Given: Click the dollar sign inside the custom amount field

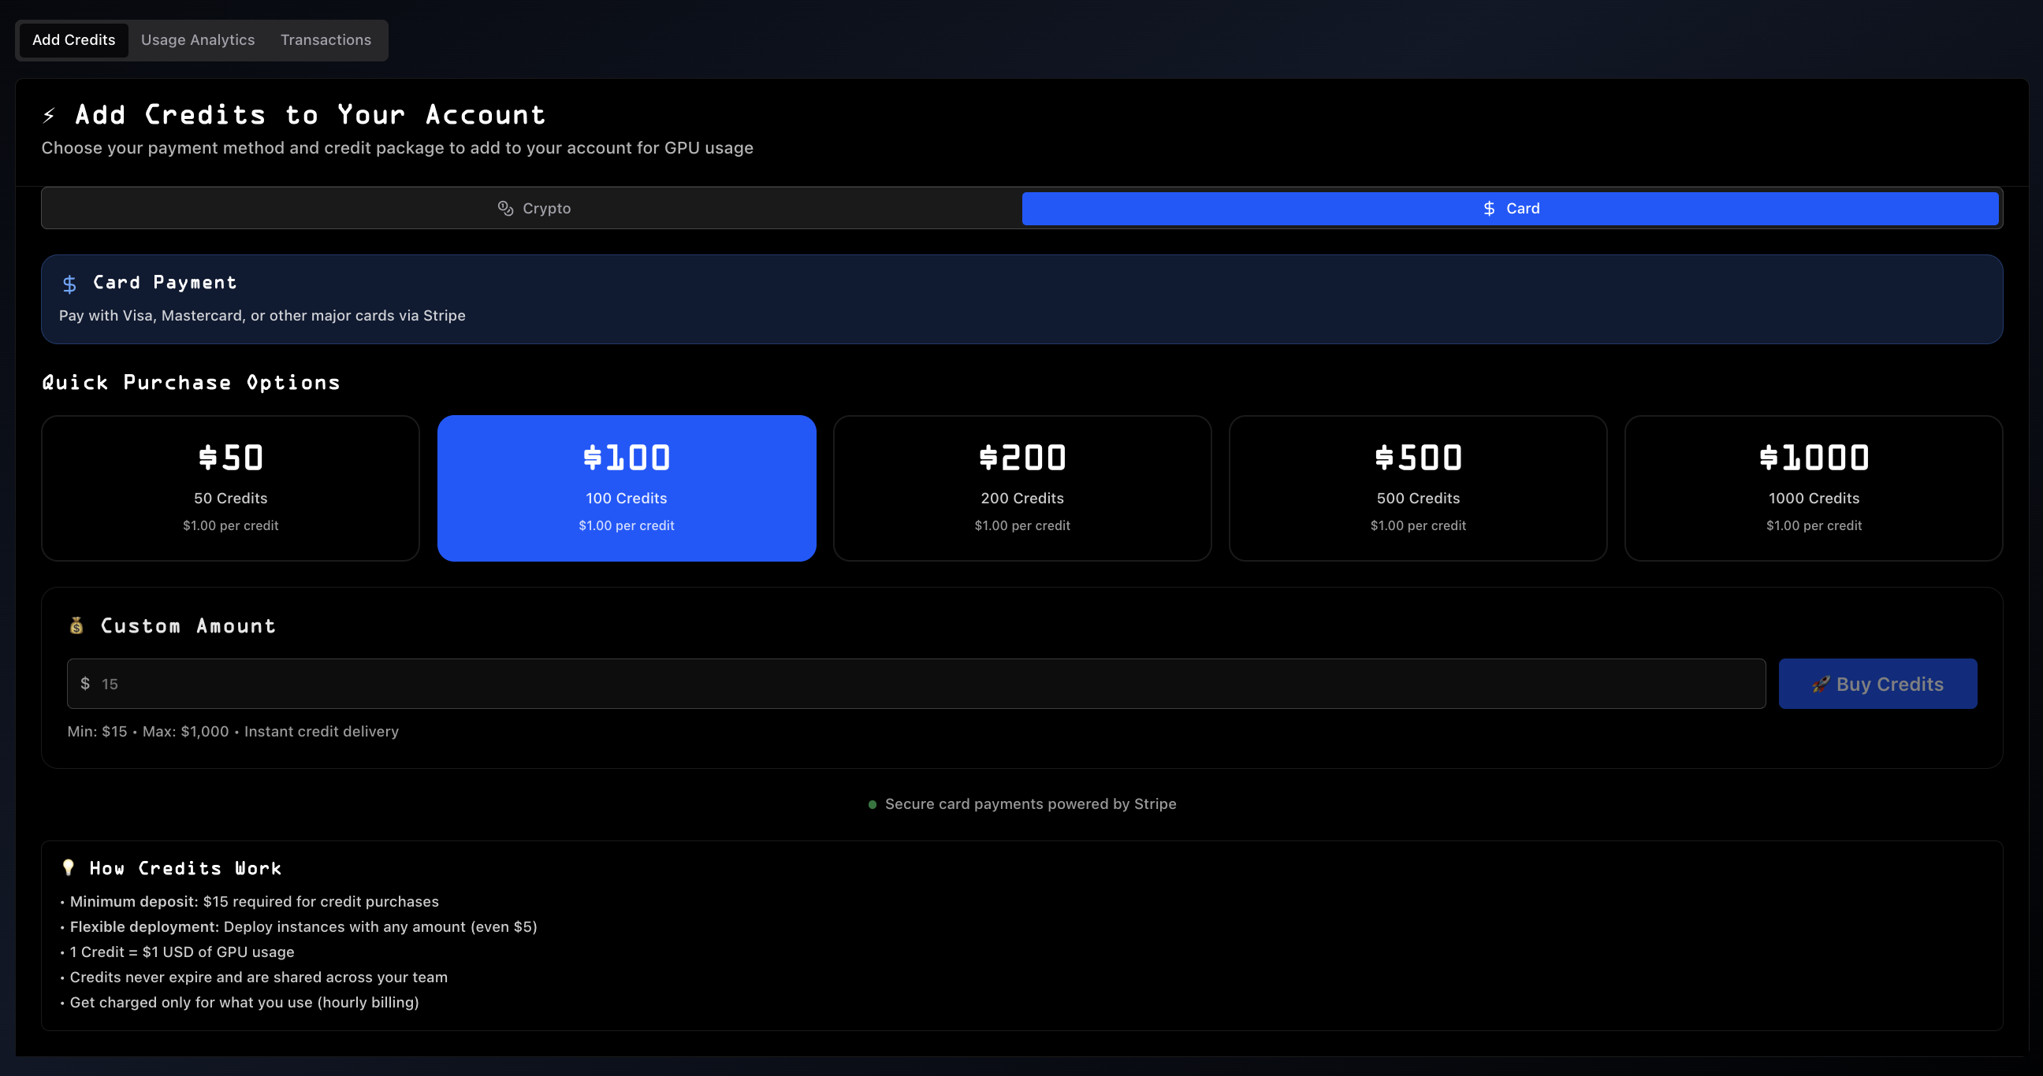Looking at the screenshot, I should 87,683.
